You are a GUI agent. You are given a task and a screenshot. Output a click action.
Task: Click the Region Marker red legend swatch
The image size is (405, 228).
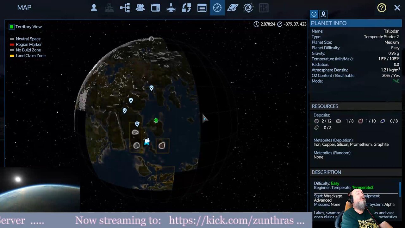pyautogui.click(x=12, y=45)
